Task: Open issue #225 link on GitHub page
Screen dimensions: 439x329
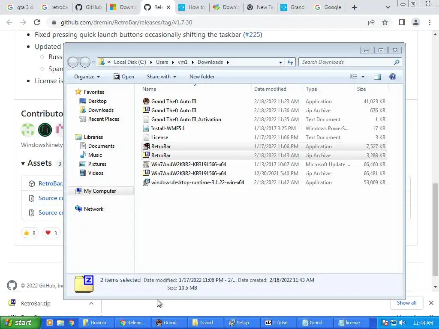Action: coord(252,34)
